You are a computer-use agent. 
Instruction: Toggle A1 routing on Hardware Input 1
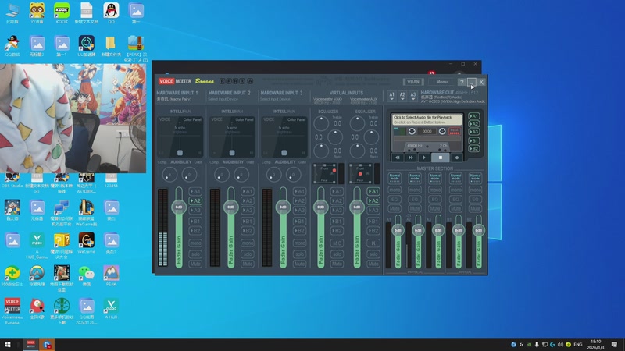(195, 191)
